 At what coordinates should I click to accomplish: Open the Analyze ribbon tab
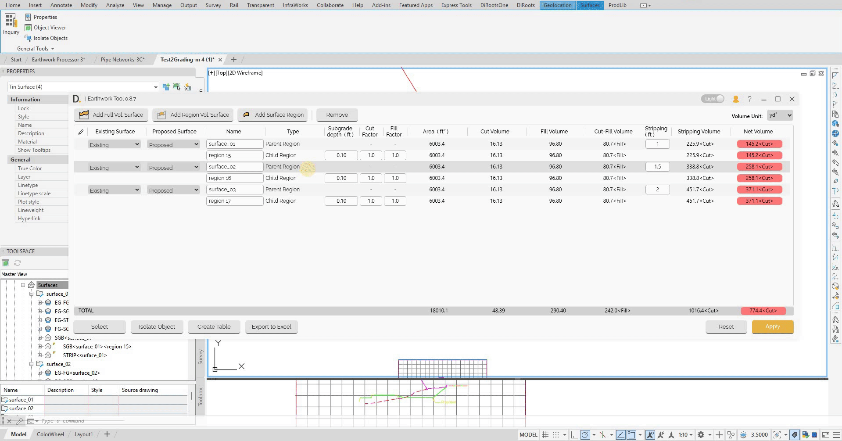115,5
